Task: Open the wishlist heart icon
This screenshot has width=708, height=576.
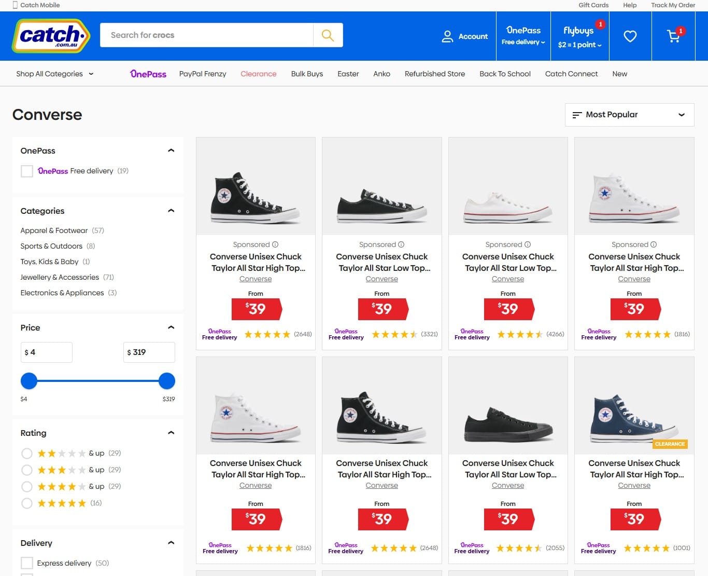Action: pyautogui.click(x=630, y=36)
